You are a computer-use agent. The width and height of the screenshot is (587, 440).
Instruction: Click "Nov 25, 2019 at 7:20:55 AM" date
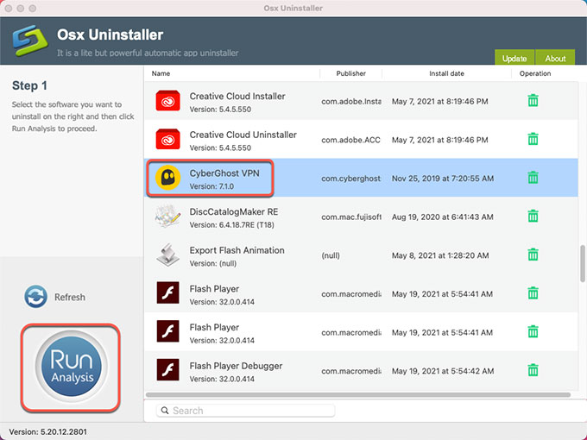[443, 179]
